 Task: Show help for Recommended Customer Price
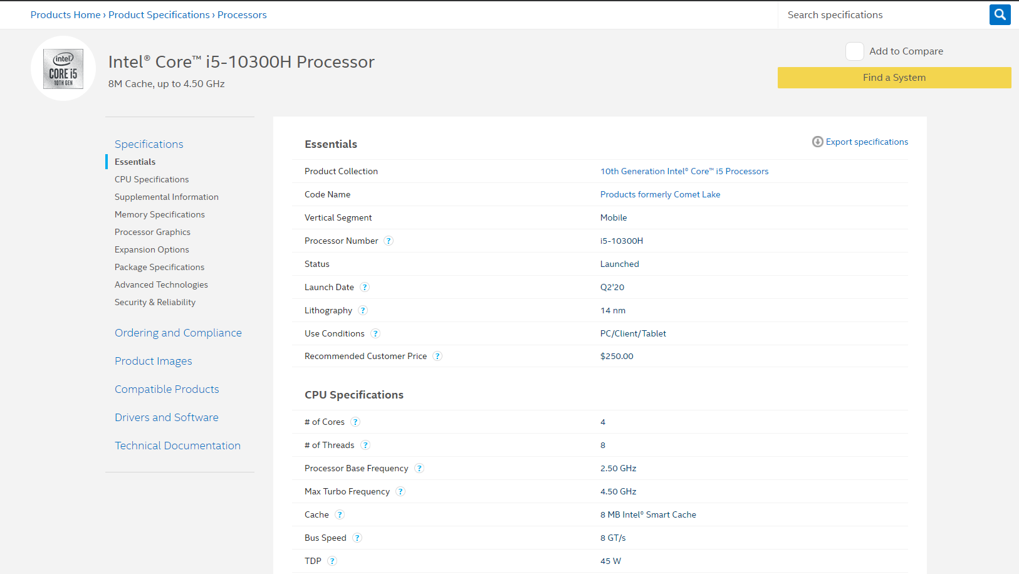[437, 356]
